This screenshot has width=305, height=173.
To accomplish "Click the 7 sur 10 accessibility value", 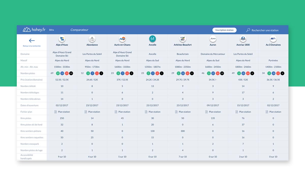I will (182, 157).
